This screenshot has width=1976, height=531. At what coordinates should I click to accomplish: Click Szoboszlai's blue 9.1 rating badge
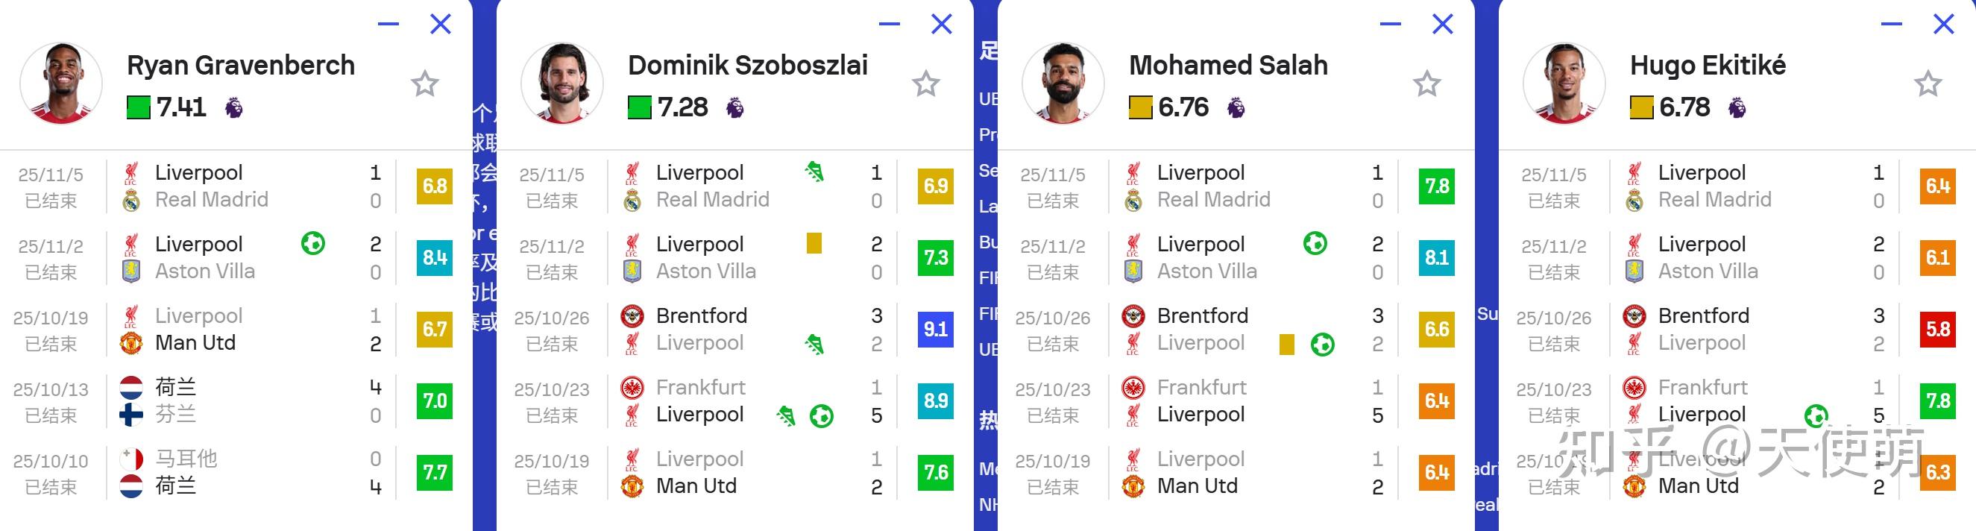click(x=935, y=329)
